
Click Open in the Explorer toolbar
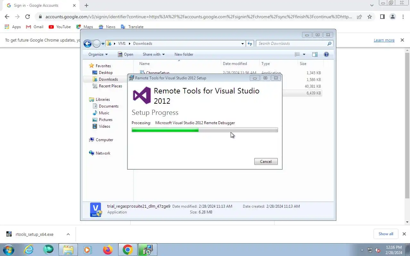click(126, 54)
